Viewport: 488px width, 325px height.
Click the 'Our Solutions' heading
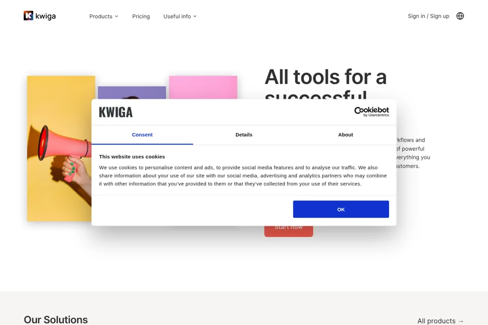pos(56,320)
